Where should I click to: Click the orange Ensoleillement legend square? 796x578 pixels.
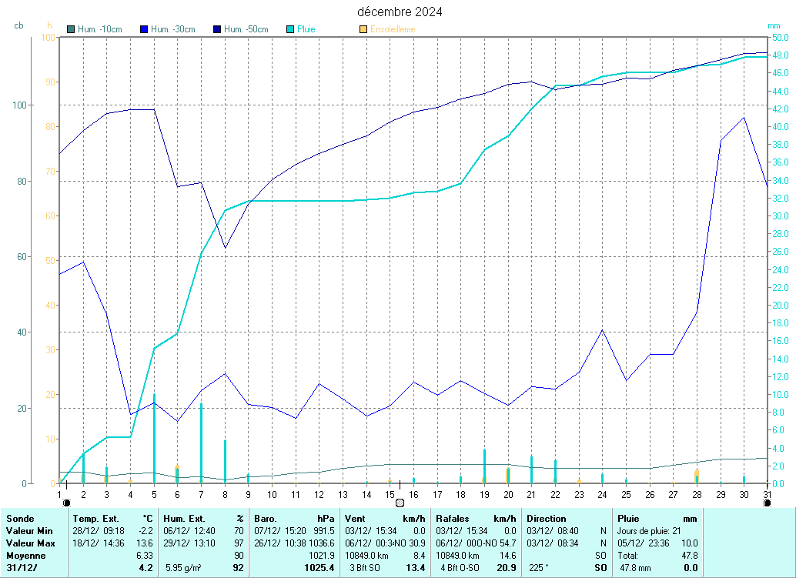[363, 29]
